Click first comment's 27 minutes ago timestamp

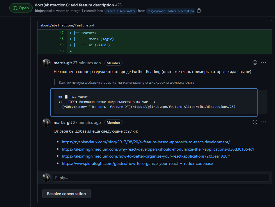click(x=87, y=63)
